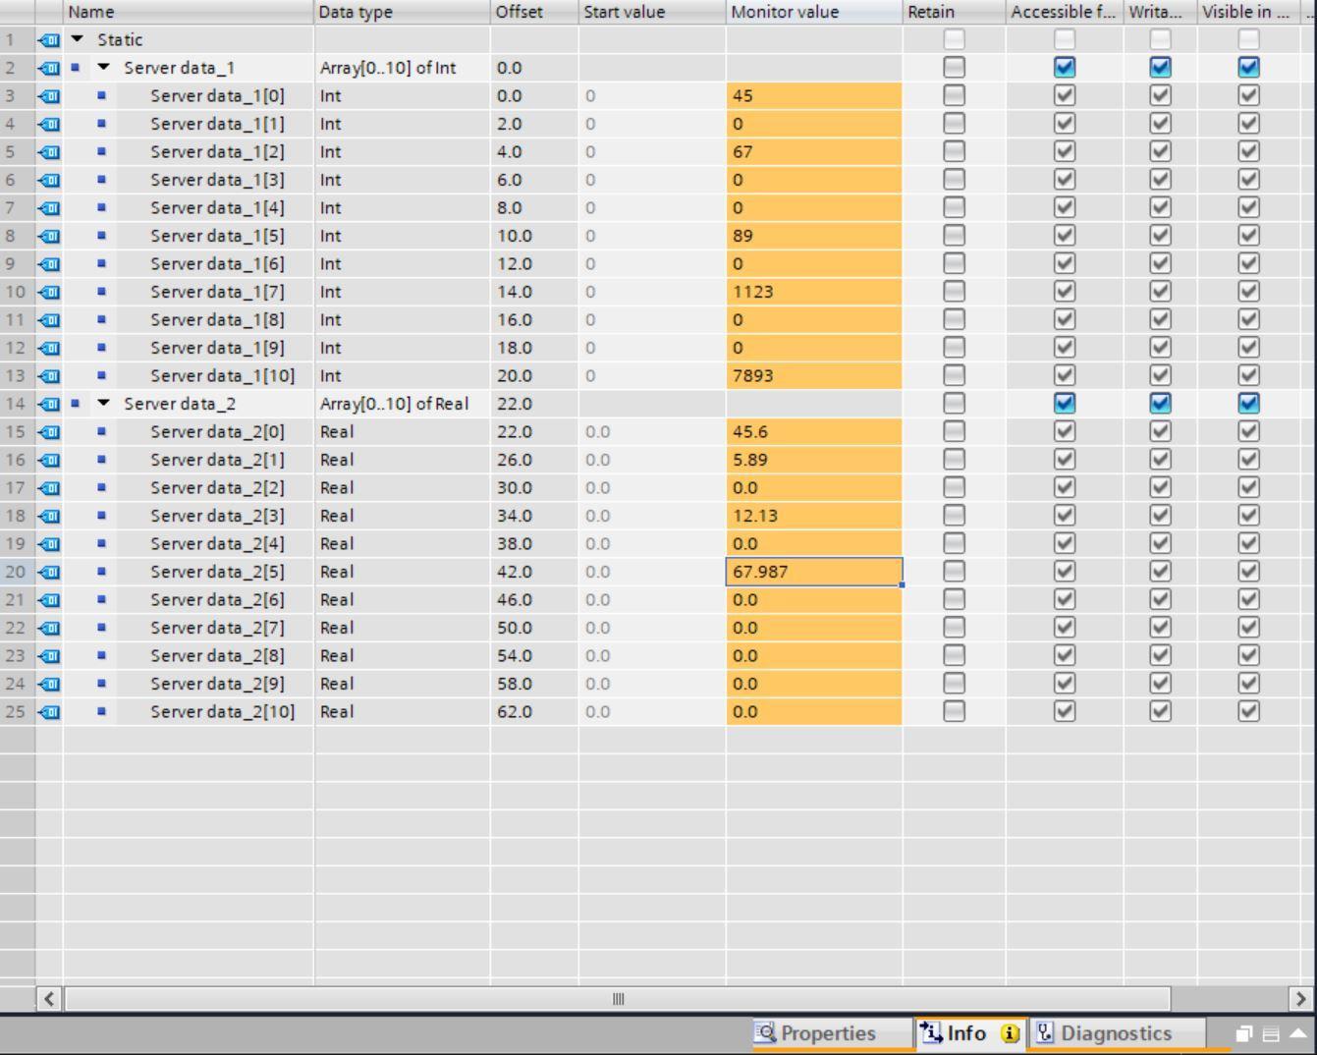
Task: Select monitor value 1123 cell
Action: [x=814, y=292]
